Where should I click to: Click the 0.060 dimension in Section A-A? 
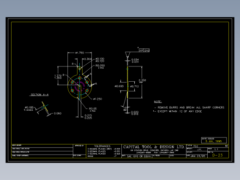click(58, 114)
